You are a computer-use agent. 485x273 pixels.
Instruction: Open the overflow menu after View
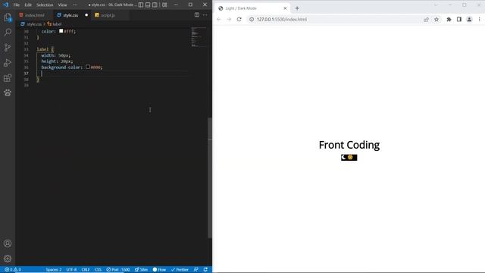point(75,5)
